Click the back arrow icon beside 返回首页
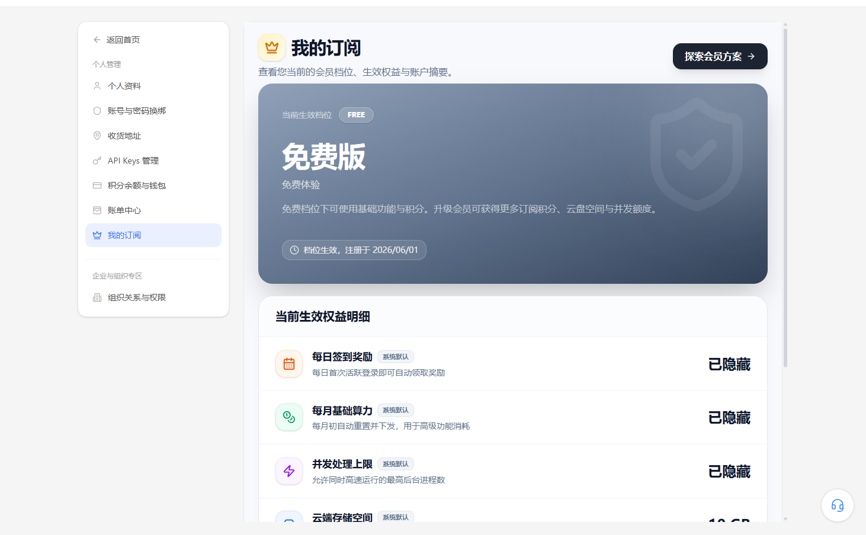866x535 pixels. (97, 40)
